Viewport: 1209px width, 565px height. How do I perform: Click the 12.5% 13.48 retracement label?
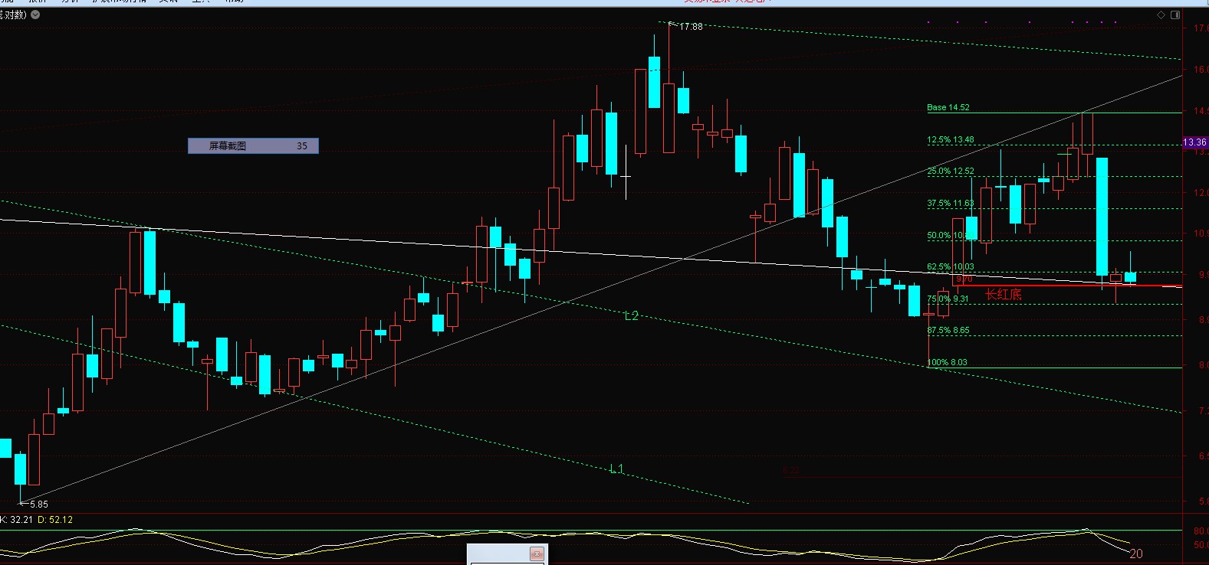pos(951,139)
